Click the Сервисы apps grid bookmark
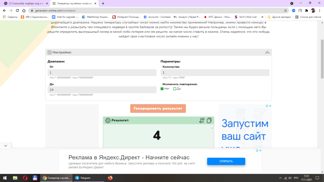This screenshot has height=182, width=324. click(x=10, y=17)
